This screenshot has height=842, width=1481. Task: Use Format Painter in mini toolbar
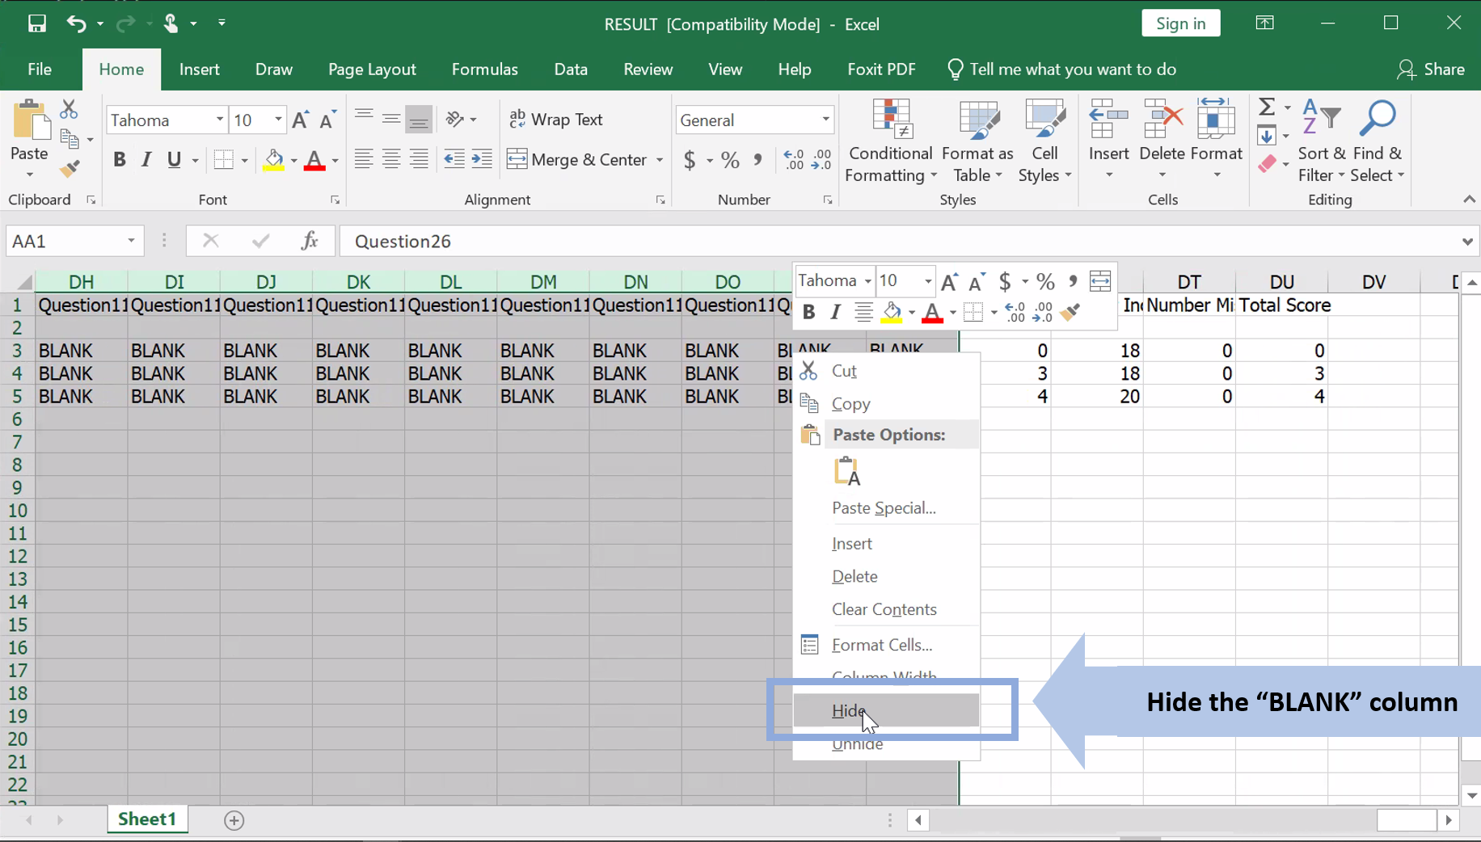(x=1070, y=312)
